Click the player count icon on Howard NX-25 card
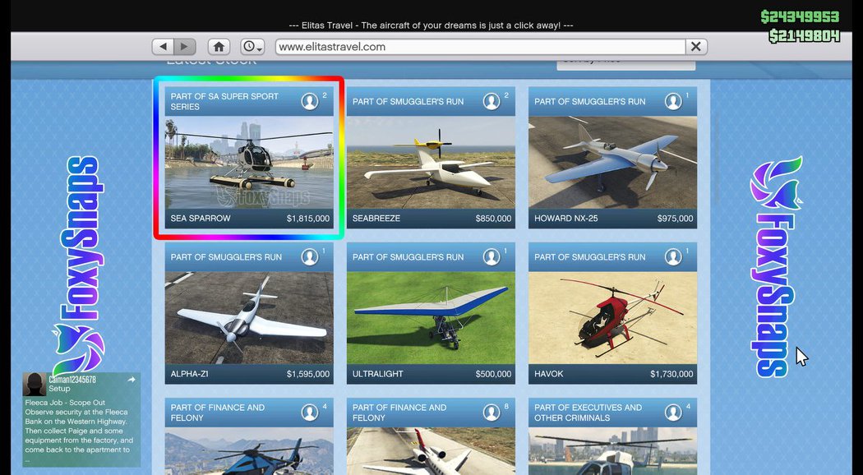 pos(673,101)
